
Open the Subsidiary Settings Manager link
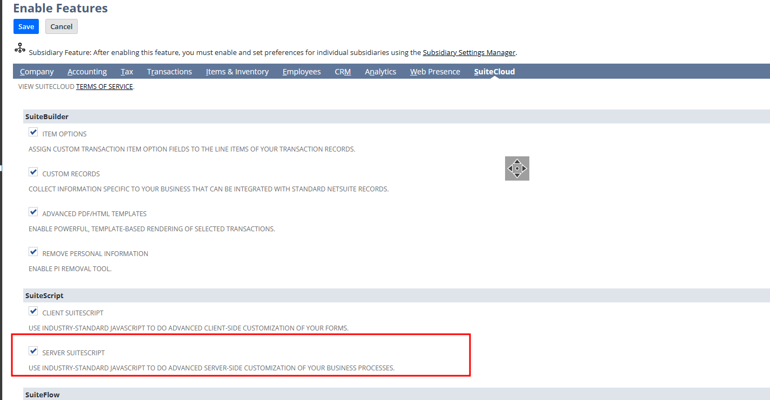469,52
